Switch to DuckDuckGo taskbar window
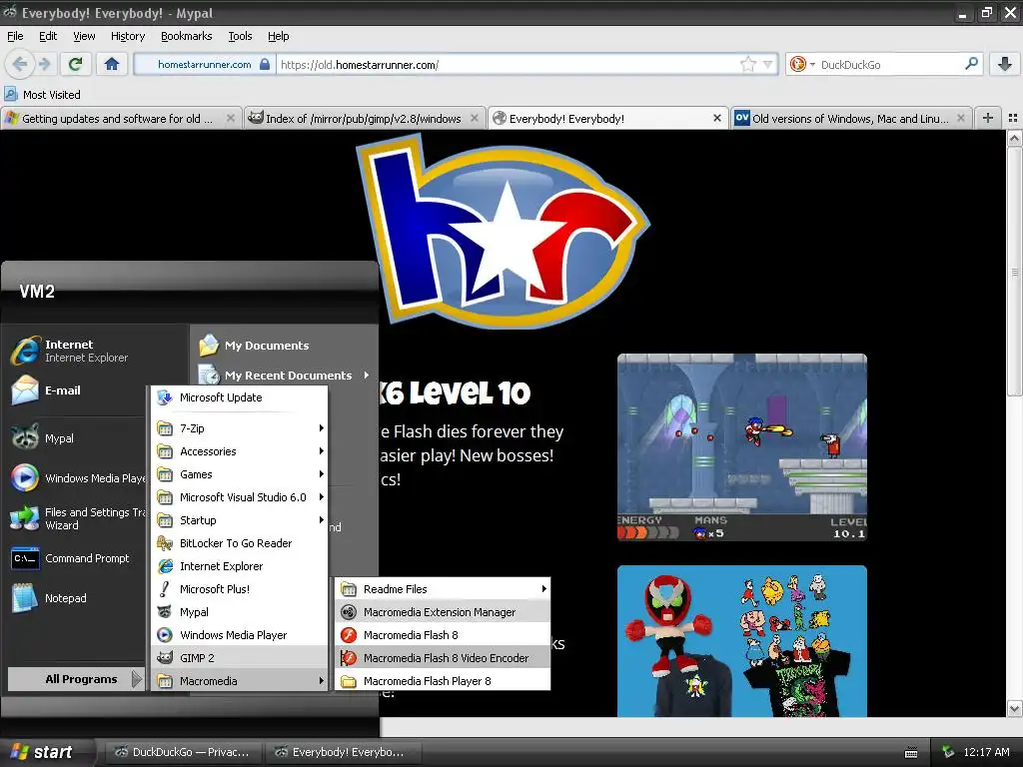The height and width of the screenshot is (767, 1023). [x=182, y=752]
